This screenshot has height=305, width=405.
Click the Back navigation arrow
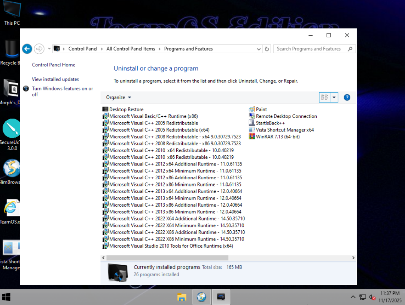(27, 49)
